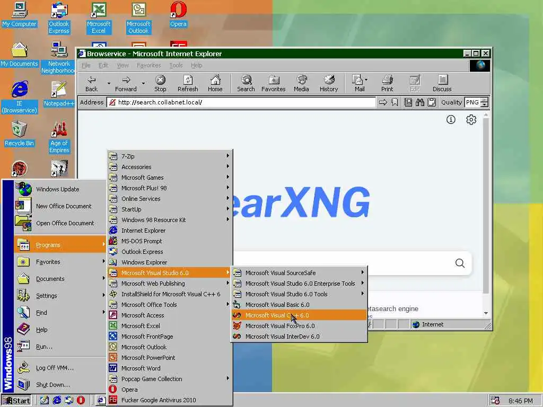Select the Opera desktop shortcut

(x=178, y=14)
